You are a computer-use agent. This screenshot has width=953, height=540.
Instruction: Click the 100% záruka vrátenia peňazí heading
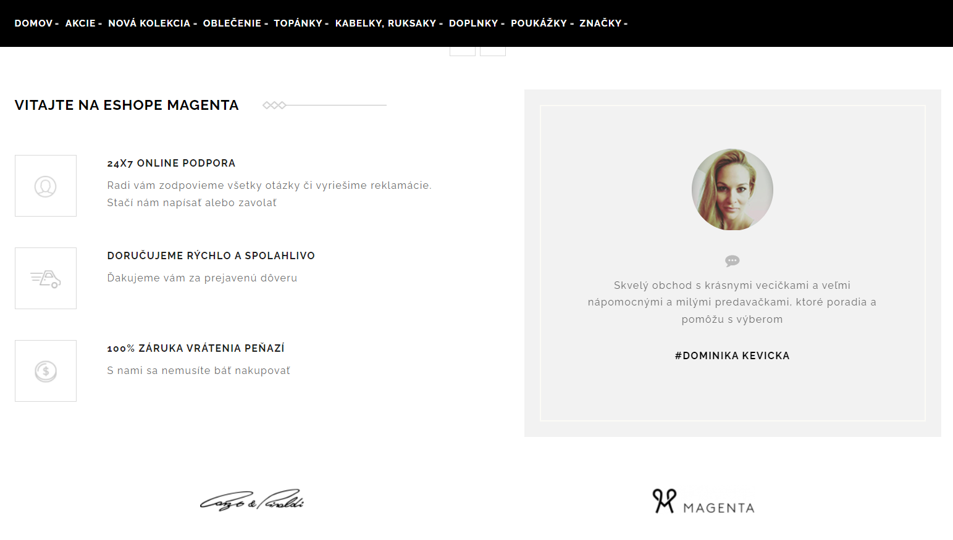click(x=196, y=348)
